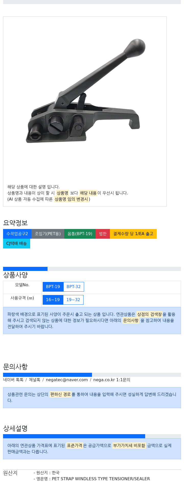Select the 16~19 mm size option
Screen dimensions: 184x482
tap(53, 300)
